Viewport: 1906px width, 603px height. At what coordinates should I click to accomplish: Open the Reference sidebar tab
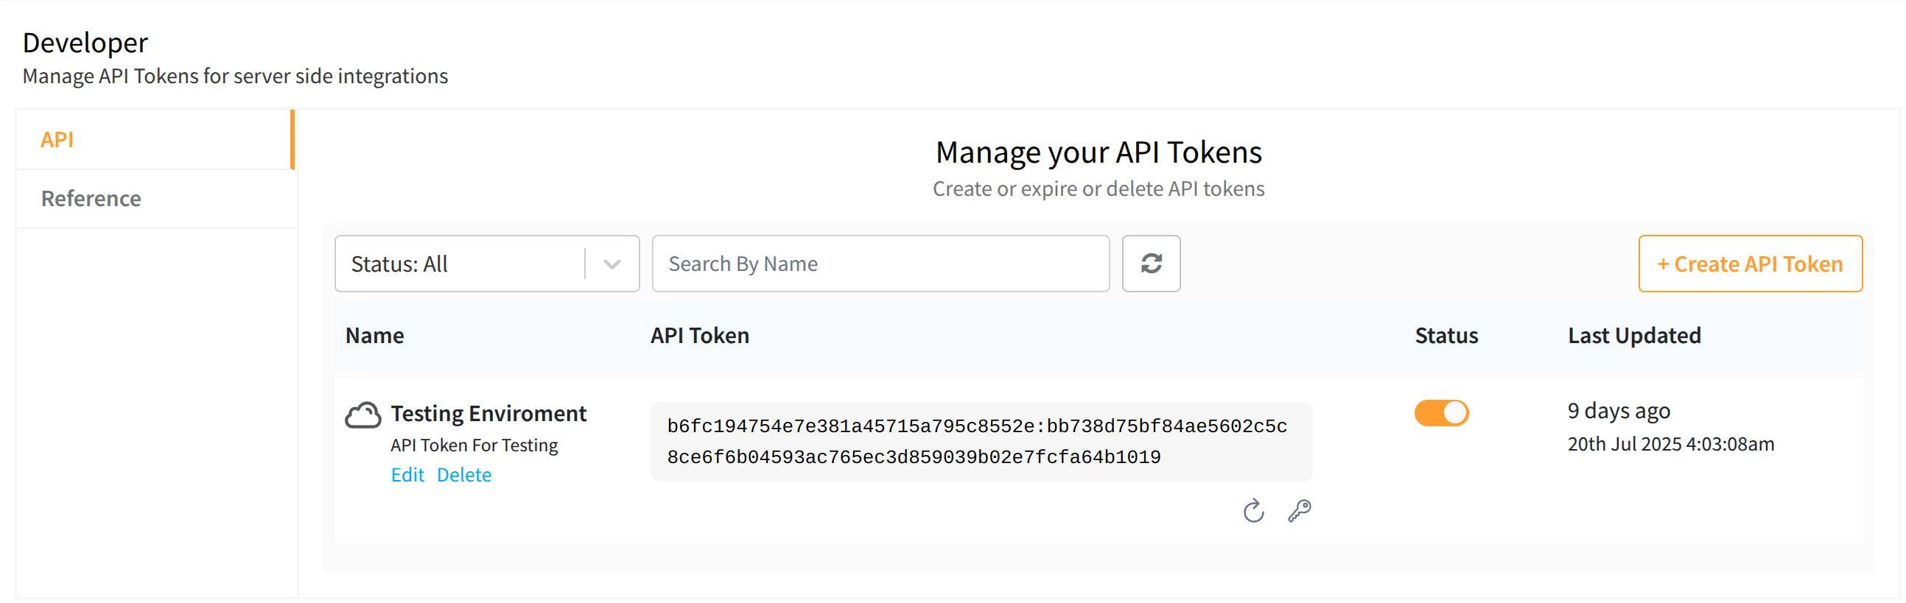tap(91, 199)
